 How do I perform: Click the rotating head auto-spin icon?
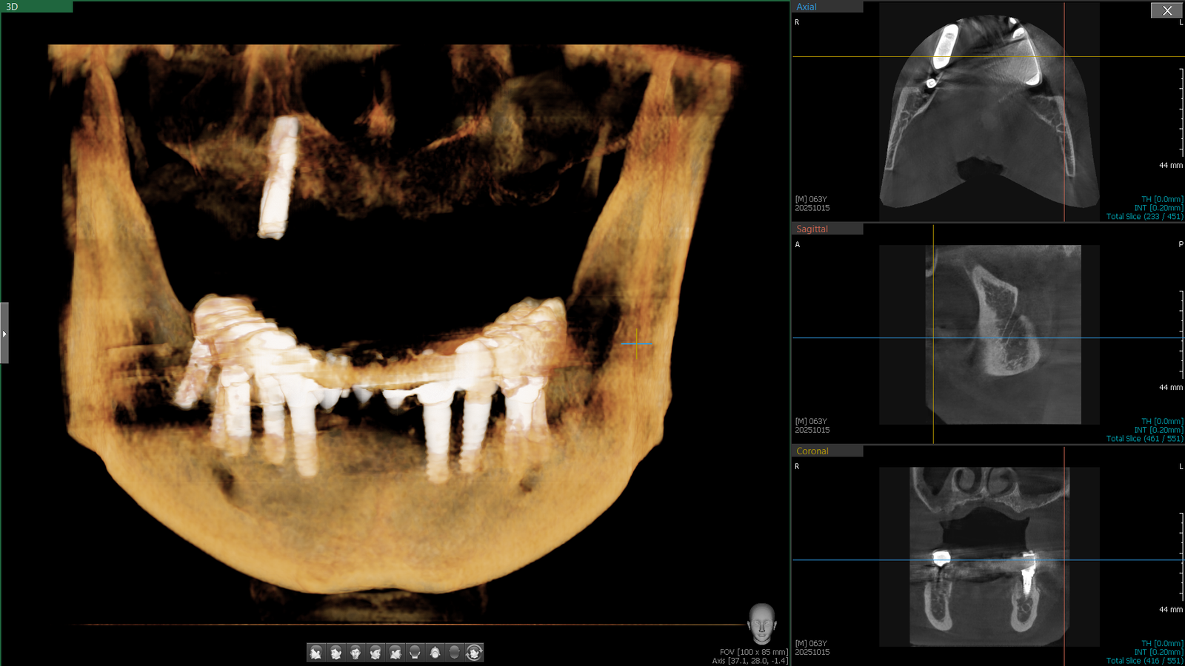[474, 652]
